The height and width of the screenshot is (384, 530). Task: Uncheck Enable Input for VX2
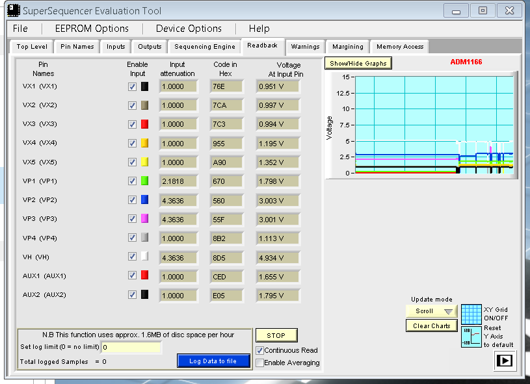point(132,106)
